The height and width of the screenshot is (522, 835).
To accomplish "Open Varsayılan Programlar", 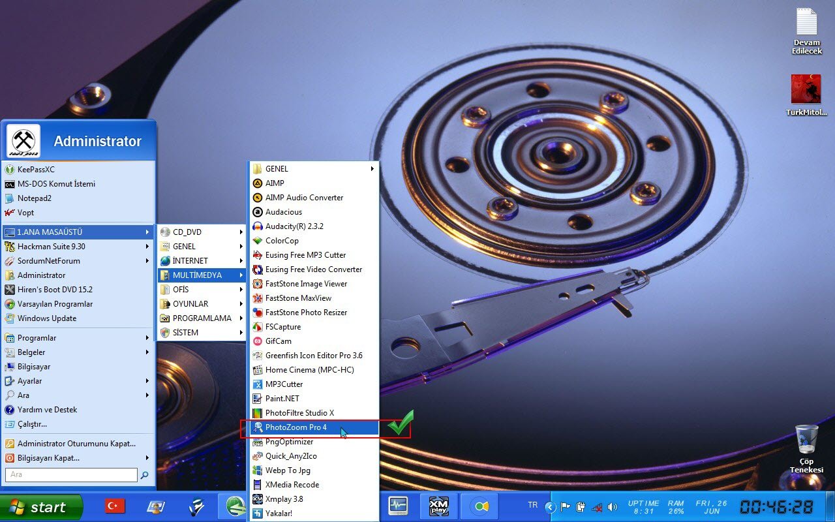I will (x=78, y=304).
